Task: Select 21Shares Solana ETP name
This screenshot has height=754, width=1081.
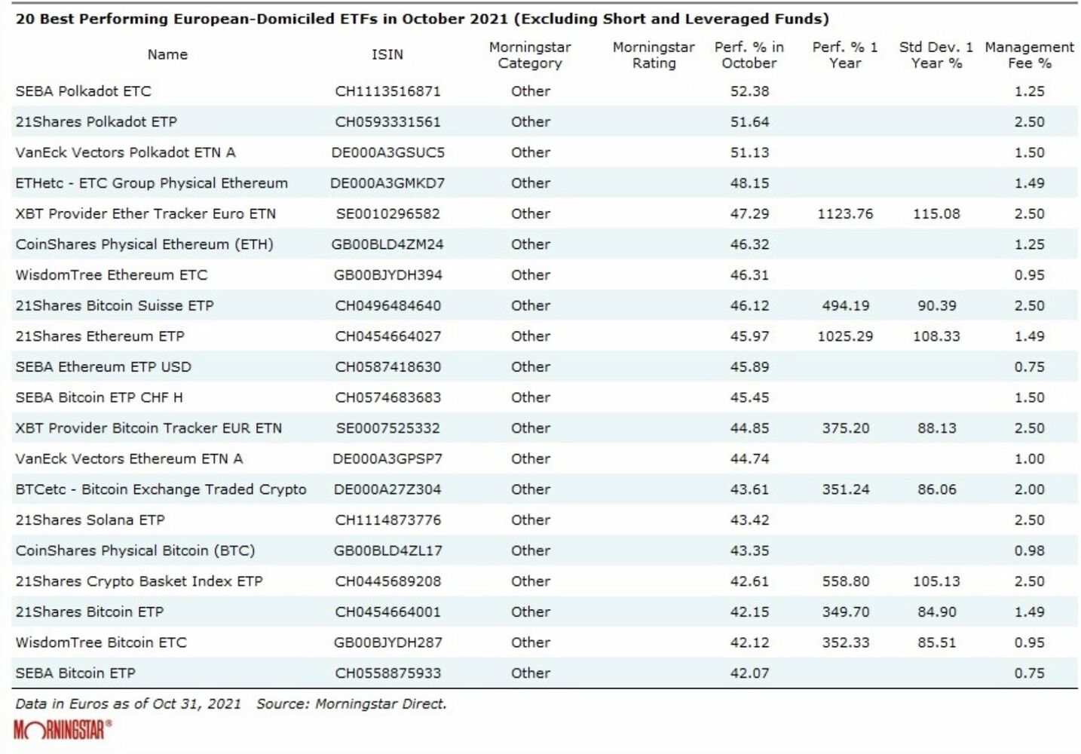Action: 90,520
